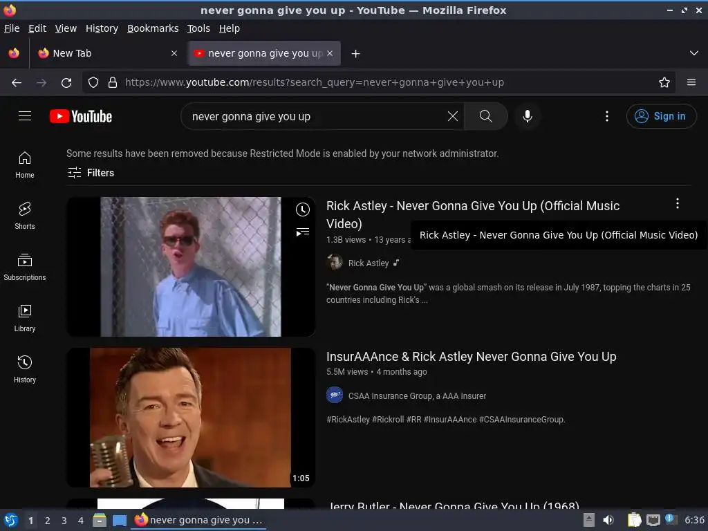
Task: Open the View menu
Action: click(x=66, y=28)
